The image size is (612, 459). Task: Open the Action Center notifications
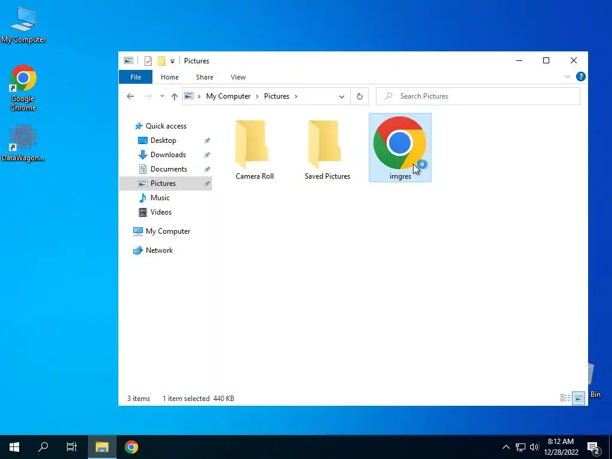[x=593, y=448]
